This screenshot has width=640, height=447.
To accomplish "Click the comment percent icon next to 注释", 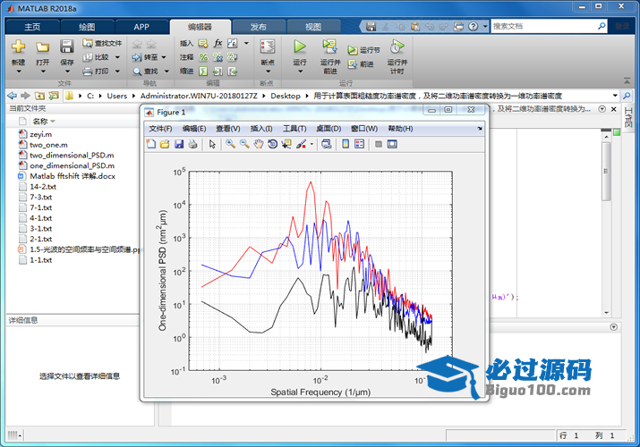I will [203, 57].
